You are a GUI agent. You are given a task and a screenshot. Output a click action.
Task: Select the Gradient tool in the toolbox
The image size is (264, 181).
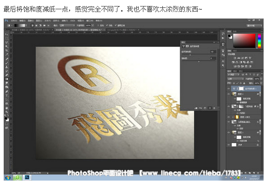coord(6,79)
